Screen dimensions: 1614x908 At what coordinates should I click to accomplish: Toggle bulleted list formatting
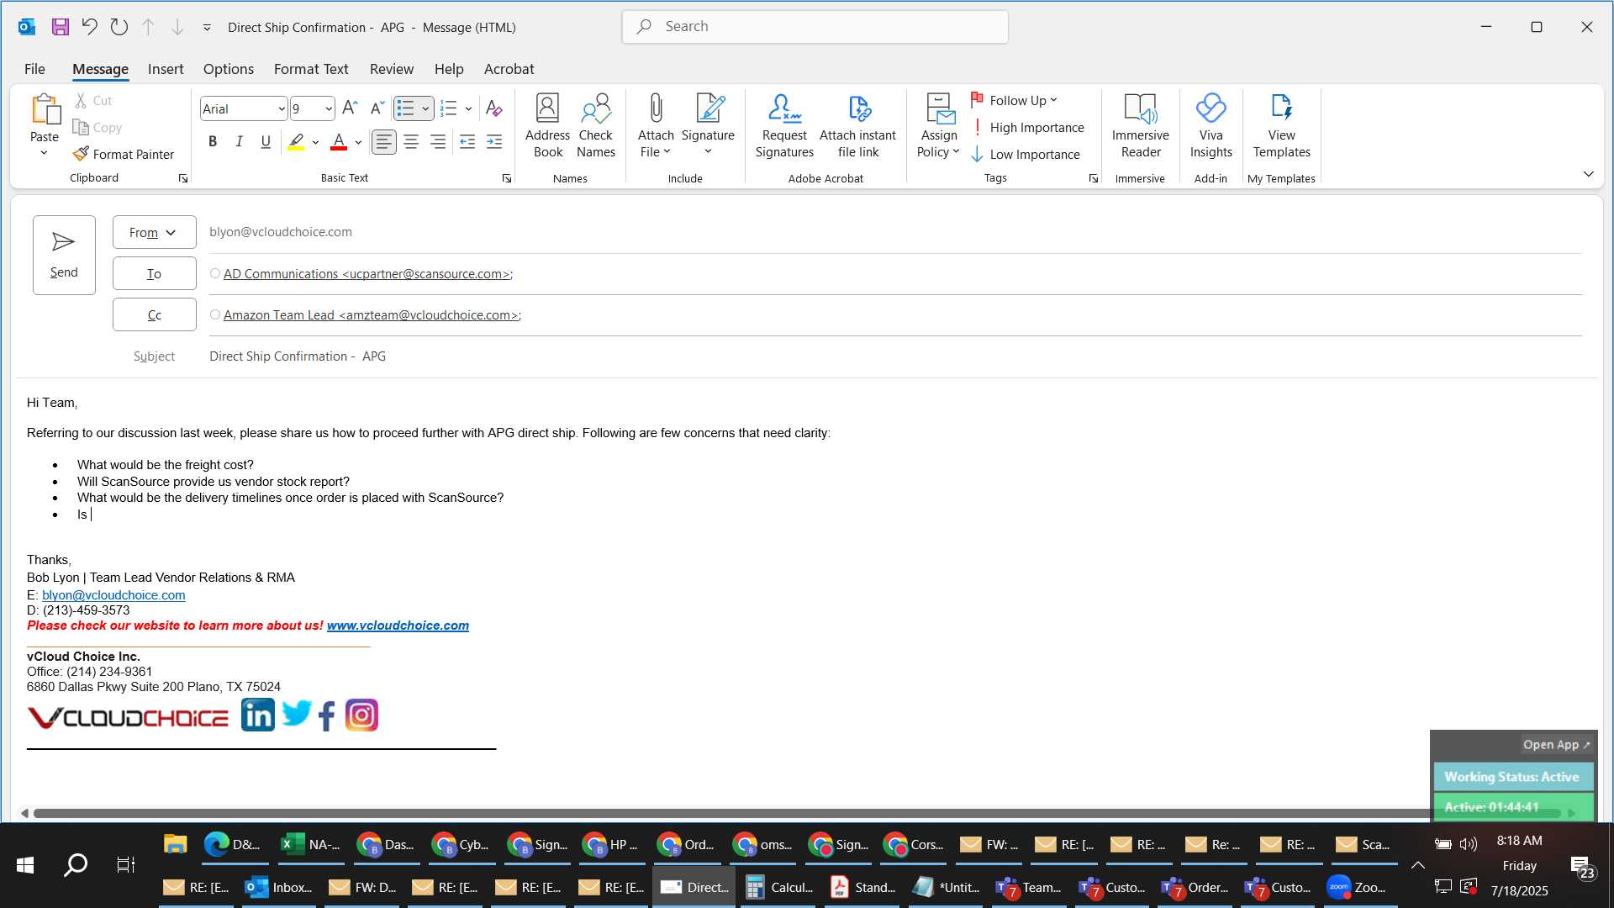[405, 108]
